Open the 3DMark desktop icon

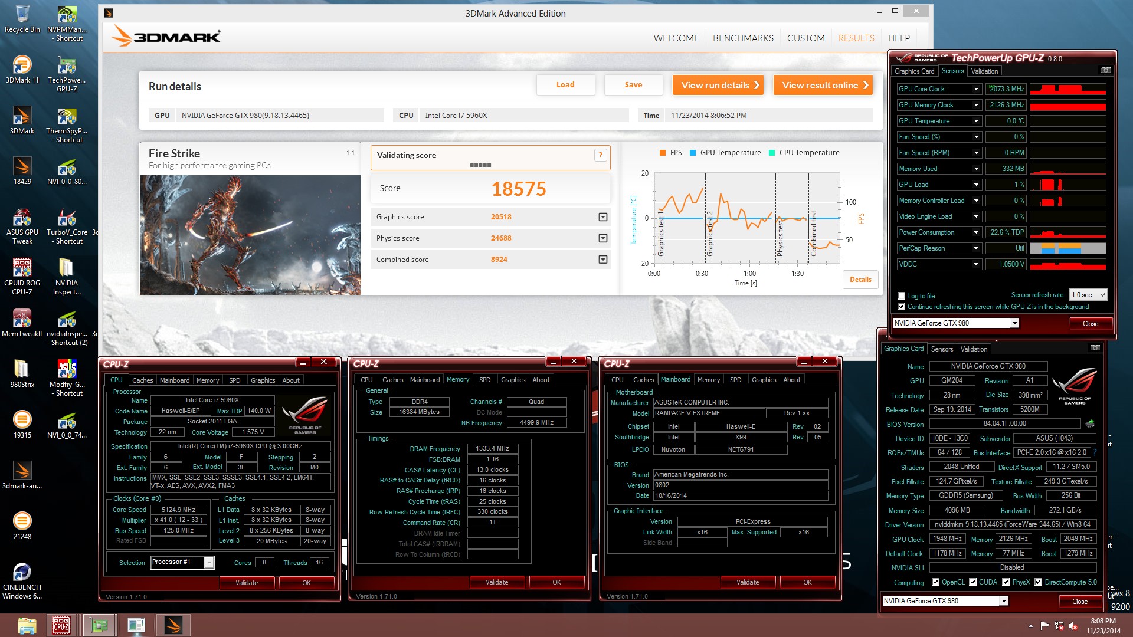pos(22,120)
